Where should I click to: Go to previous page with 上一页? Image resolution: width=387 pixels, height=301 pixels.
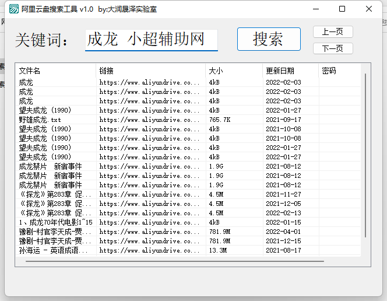(333, 32)
